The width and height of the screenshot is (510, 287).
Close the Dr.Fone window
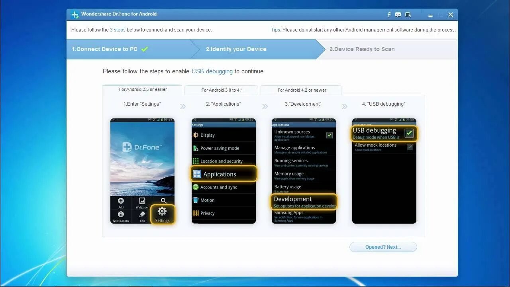point(451,15)
